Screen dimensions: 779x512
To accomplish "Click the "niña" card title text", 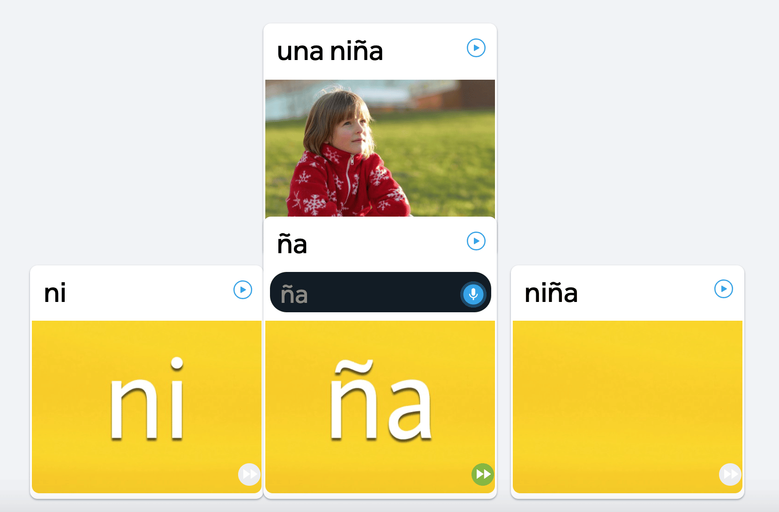I will (551, 294).
